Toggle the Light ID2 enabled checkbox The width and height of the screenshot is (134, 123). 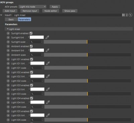[x=32, y=72]
